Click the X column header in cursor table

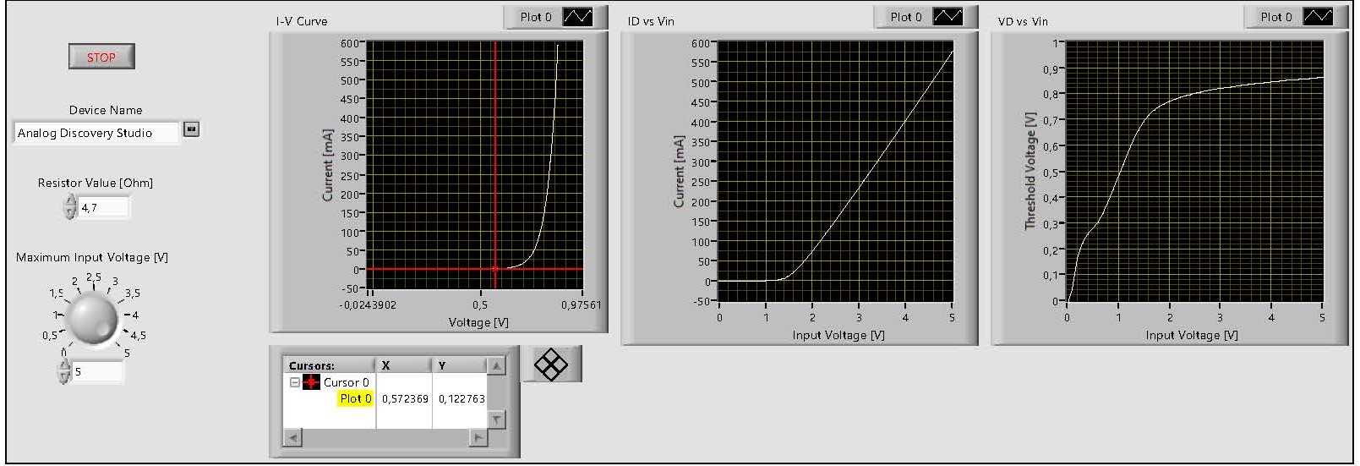(x=404, y=365)
